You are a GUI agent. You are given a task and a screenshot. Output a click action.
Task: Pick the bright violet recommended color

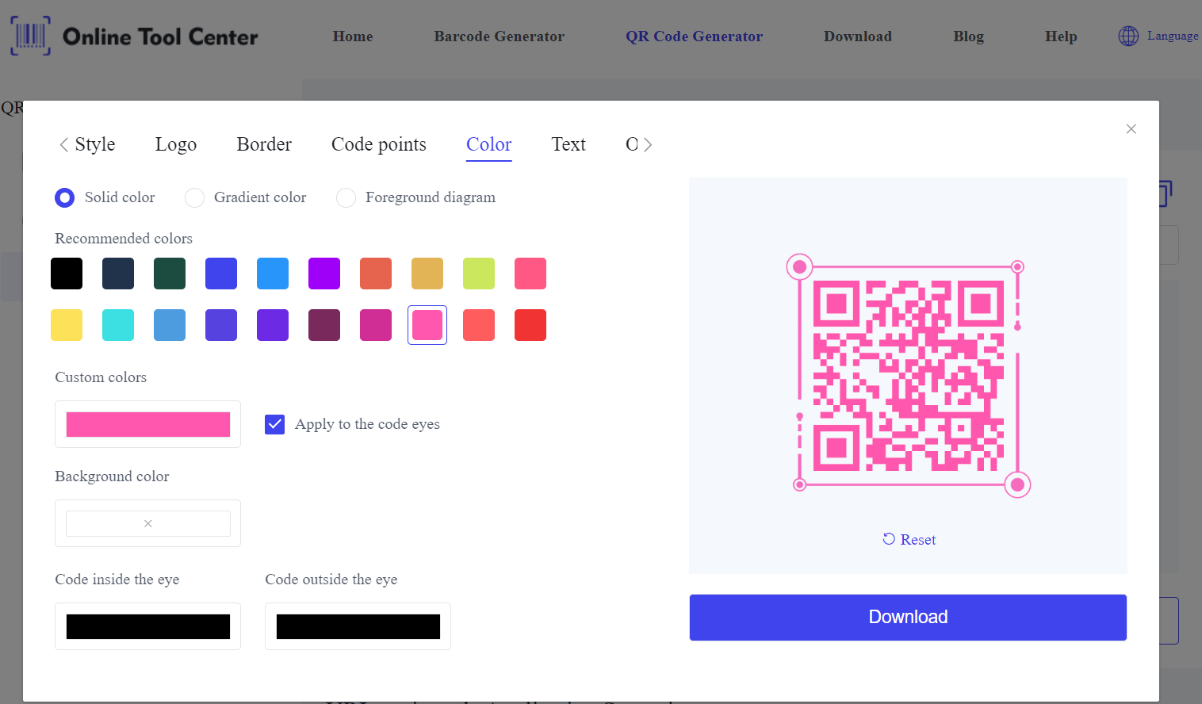(324, 274)
